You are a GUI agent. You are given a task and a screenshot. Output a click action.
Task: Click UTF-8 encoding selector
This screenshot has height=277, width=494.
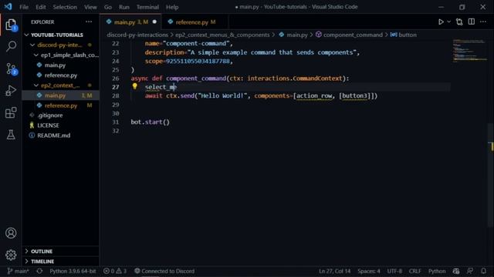tap(394, 271)
